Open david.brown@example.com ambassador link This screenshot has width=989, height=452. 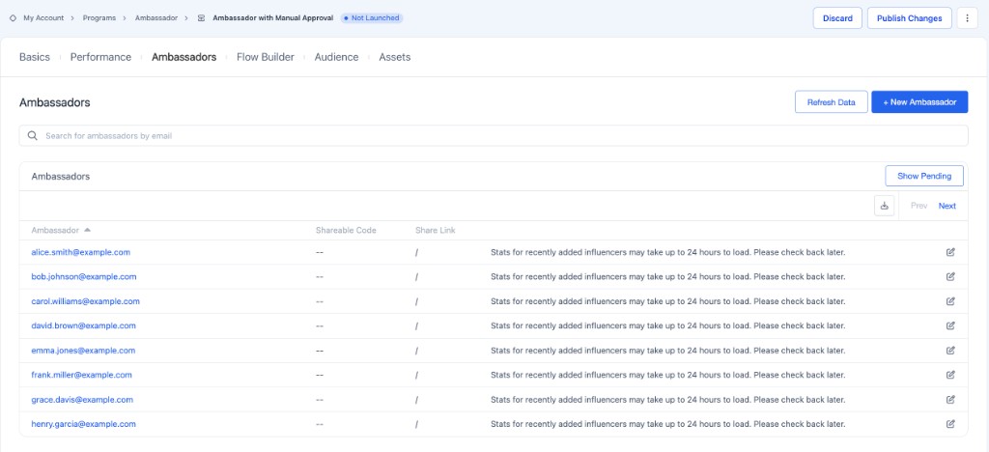83,325
